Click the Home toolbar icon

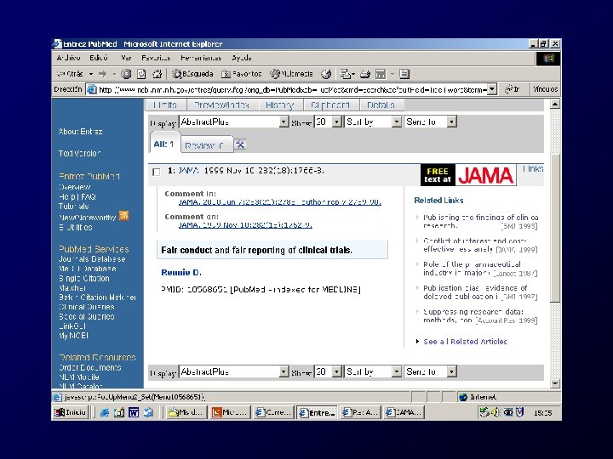[158, 74]
